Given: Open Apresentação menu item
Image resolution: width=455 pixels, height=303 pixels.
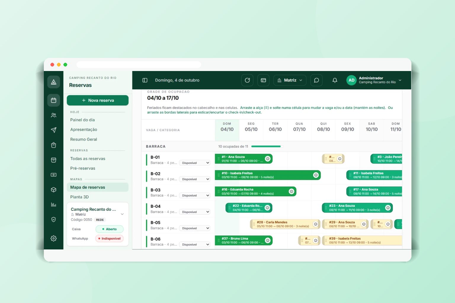Looking at the screenshot, I should pyautogui.click(x=84, y=130).
